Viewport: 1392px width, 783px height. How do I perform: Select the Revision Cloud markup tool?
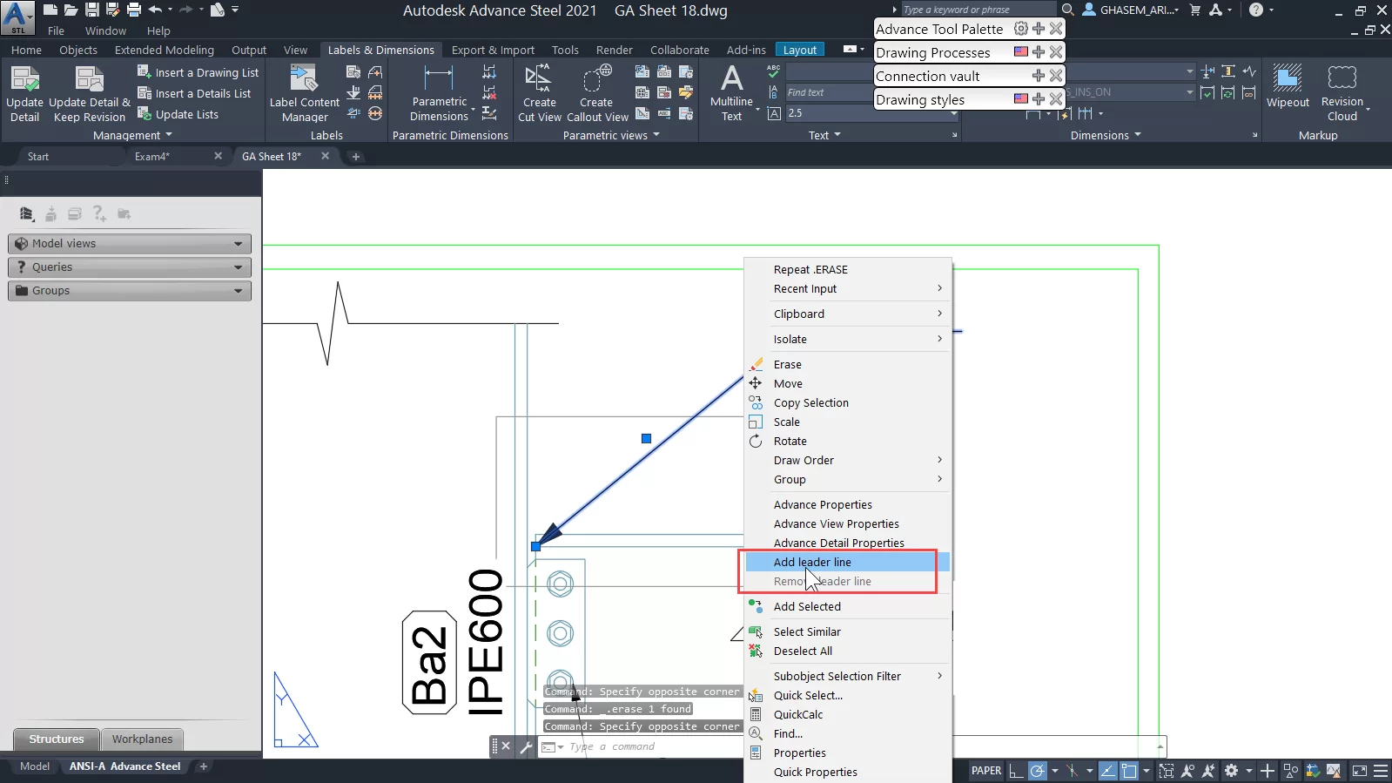(x=1342, y=93)
